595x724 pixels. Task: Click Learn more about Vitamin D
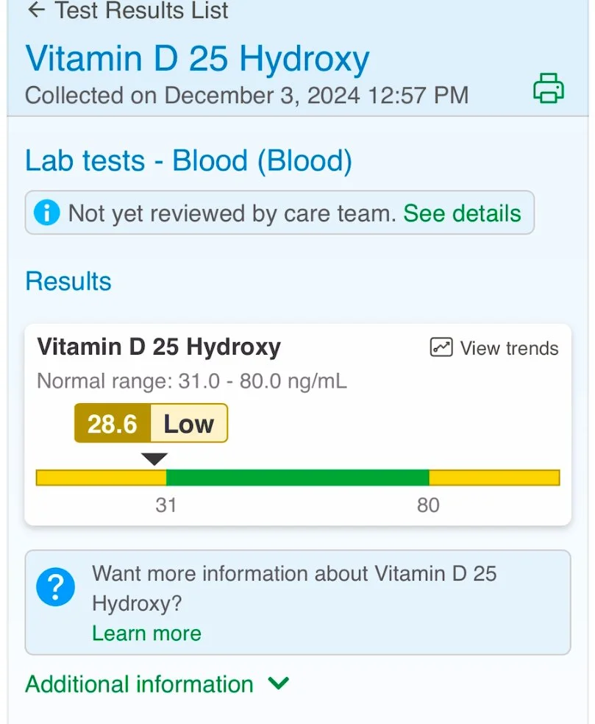coord(147,633)
